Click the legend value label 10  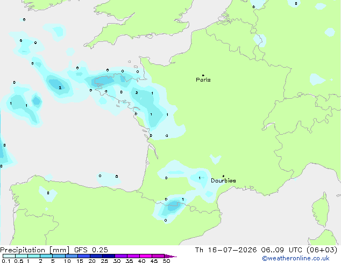67,261
